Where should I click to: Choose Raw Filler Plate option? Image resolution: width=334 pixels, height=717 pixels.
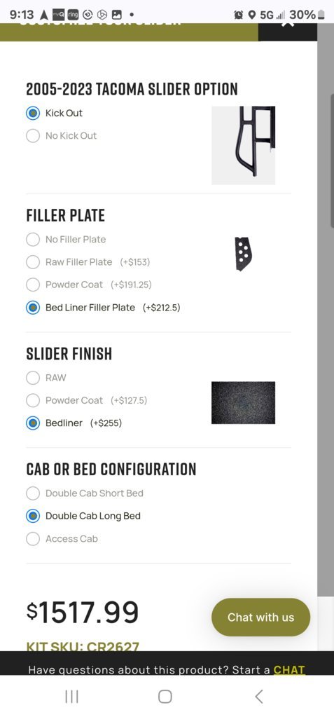point(88,262)
